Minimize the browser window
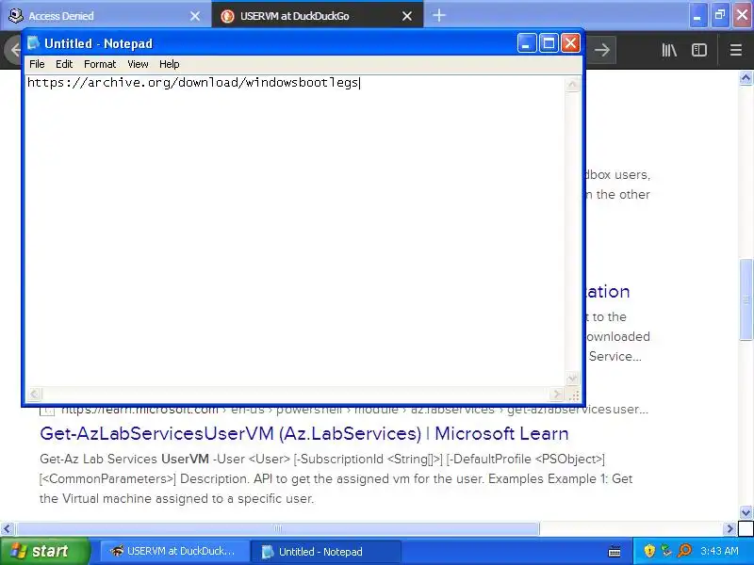754x565 pixels. 697,15
